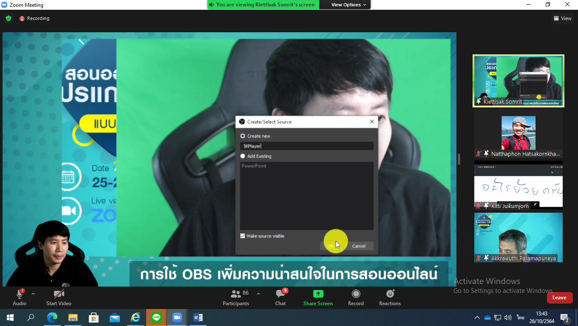
Task: Click the OneDrive cloud tray icon
Action: pos(487,318)
